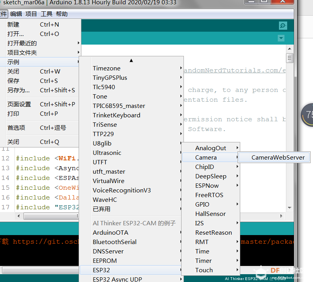313x282 pixels.
Task: Choose 打印 from the file menu
Action: point(40,113)
